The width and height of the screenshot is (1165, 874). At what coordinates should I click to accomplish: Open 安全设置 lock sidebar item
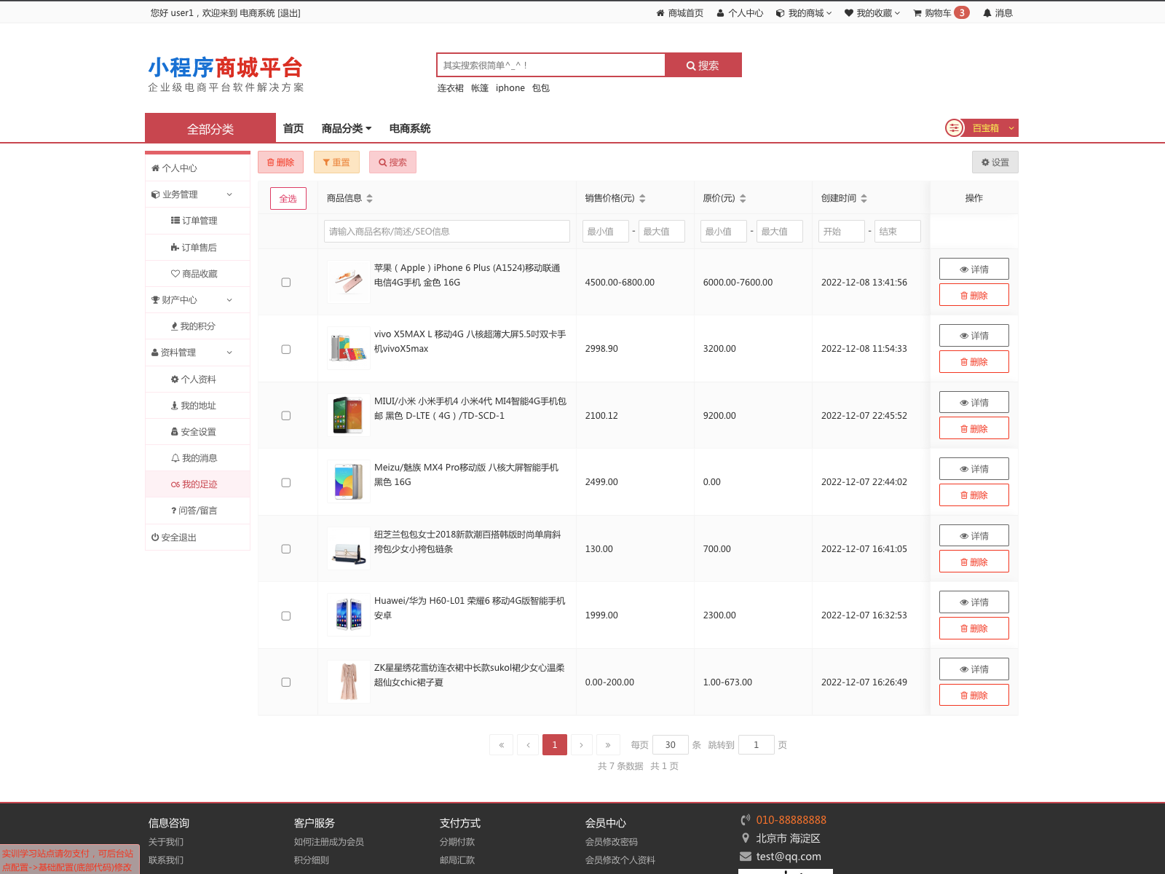tap(198, 432)
